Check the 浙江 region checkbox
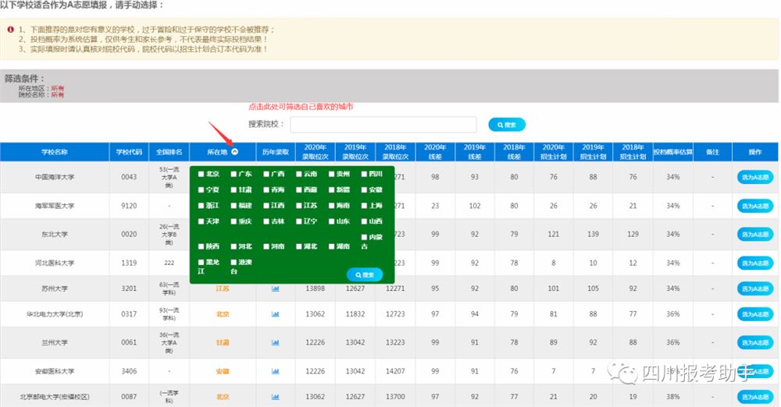Screen dimensions: 781x407 click(x=201, y=206)
